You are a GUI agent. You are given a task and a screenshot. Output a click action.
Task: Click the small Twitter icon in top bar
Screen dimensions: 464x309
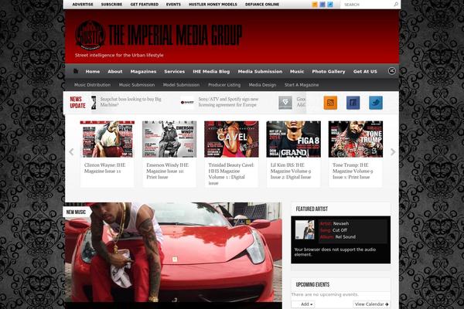[330, 5]
